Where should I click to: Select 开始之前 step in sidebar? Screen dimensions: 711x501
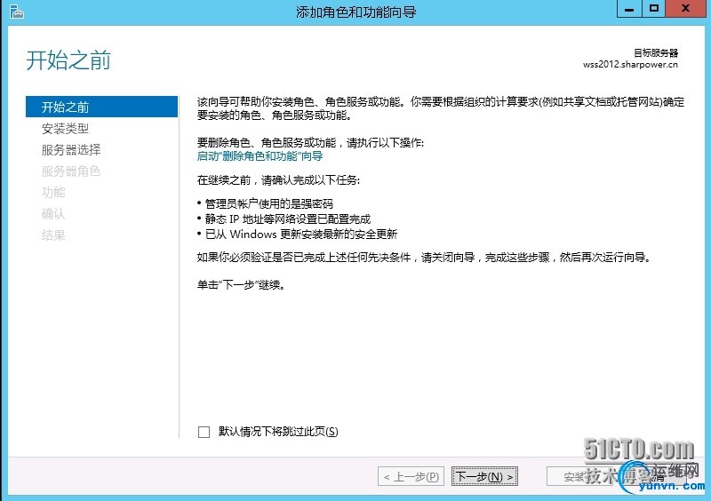pos(101,107)
